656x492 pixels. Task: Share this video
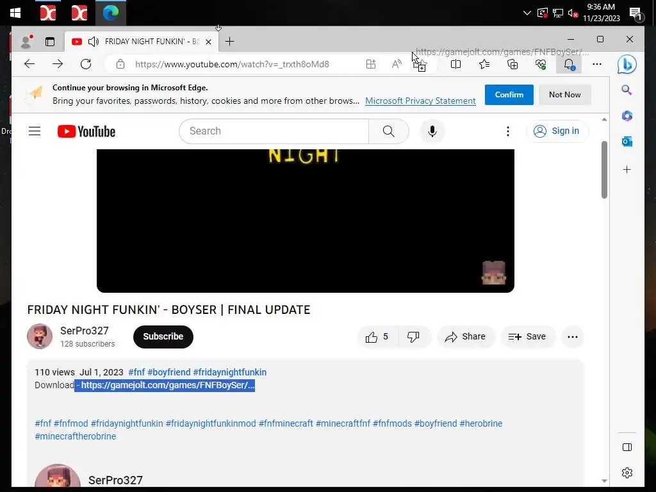(466, 337)
